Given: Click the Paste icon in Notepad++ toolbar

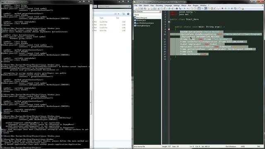Looking at the screenshot, I should [165, 8].
